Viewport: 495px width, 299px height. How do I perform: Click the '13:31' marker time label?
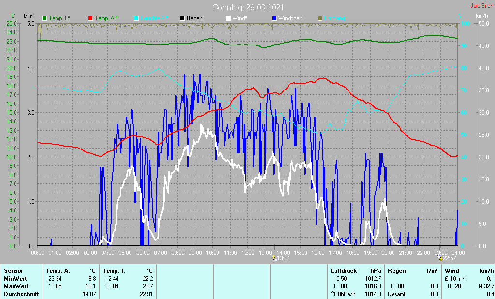click(283, 258)
